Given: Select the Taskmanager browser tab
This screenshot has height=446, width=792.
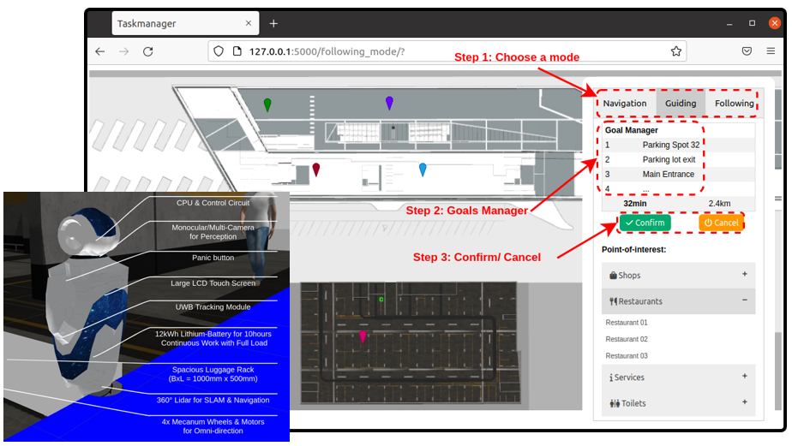Looking at the screenshot, I should tap(185, 24).
